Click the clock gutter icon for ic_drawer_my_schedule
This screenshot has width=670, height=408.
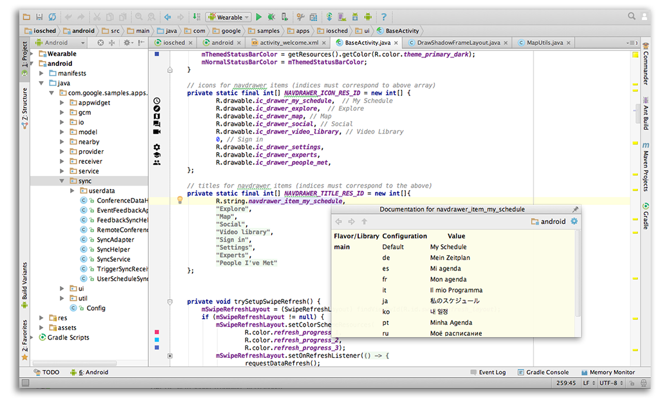tap(157, 101)
